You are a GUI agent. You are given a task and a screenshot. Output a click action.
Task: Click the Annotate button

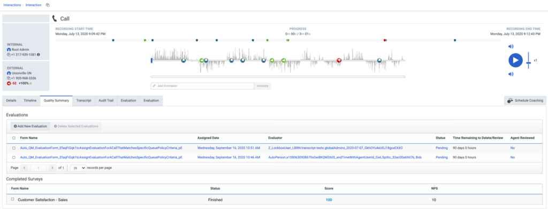point(262,86)
